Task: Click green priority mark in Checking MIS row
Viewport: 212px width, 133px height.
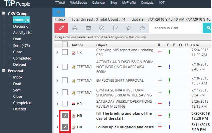Action: [170, 52]
